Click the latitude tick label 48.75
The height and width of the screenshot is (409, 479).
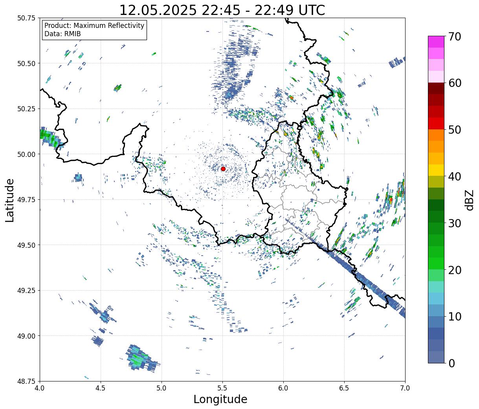tap(26, 381)
